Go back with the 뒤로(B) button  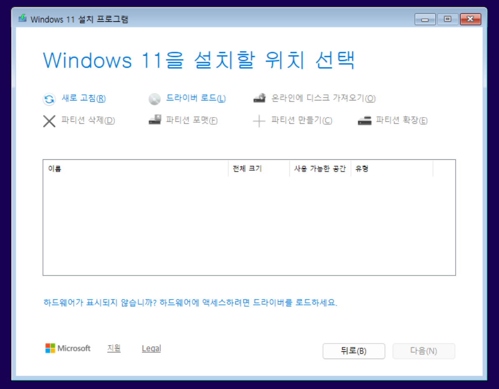354,351
